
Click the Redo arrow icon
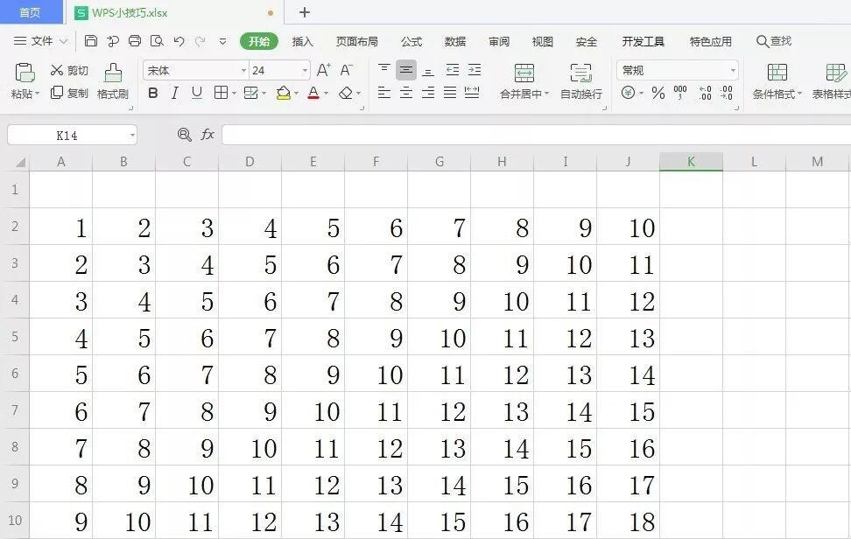point(200,41)
